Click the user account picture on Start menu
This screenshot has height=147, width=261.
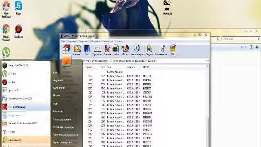pyautogui.click(x=67, y=60)
